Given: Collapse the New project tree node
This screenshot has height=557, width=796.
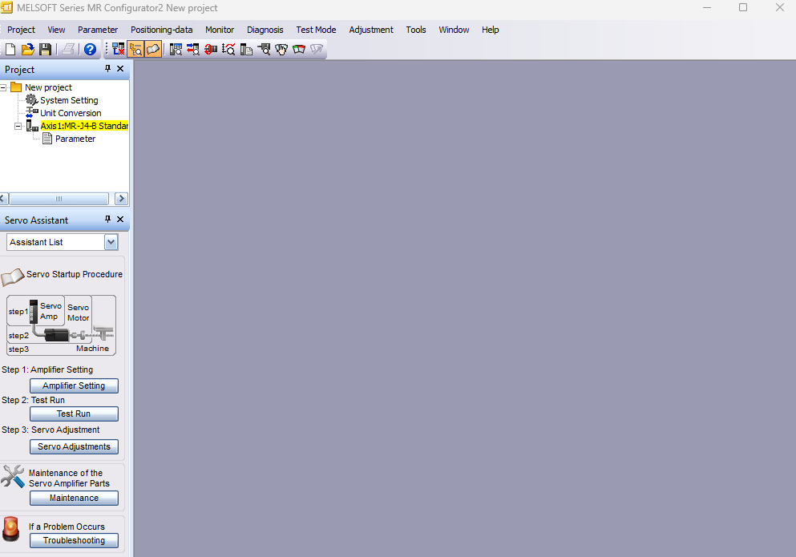Looking at the screenshot, I should tap(4, 87).
